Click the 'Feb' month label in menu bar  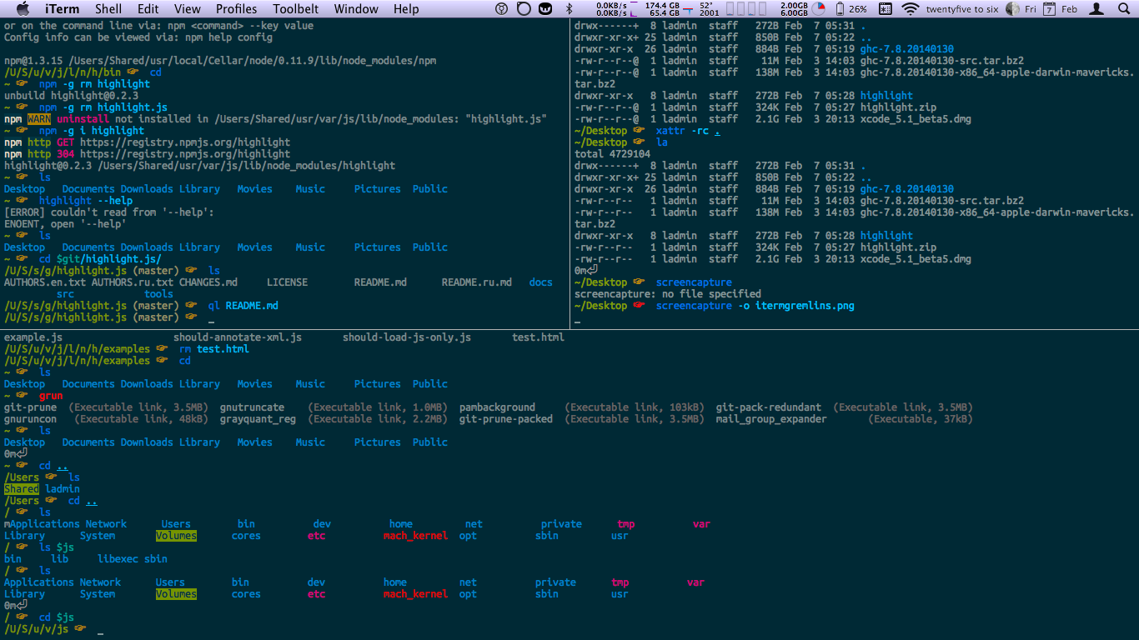pyautogui.click(x=1069, y=9)
